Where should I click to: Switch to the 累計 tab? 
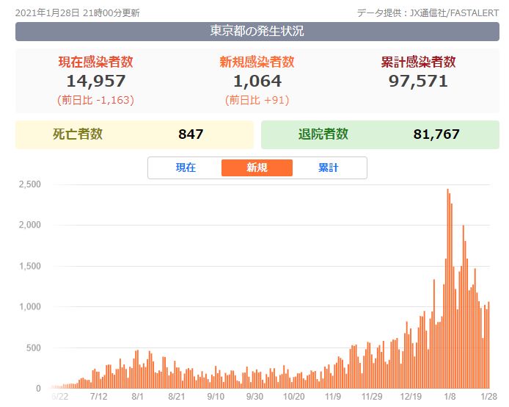328,168
